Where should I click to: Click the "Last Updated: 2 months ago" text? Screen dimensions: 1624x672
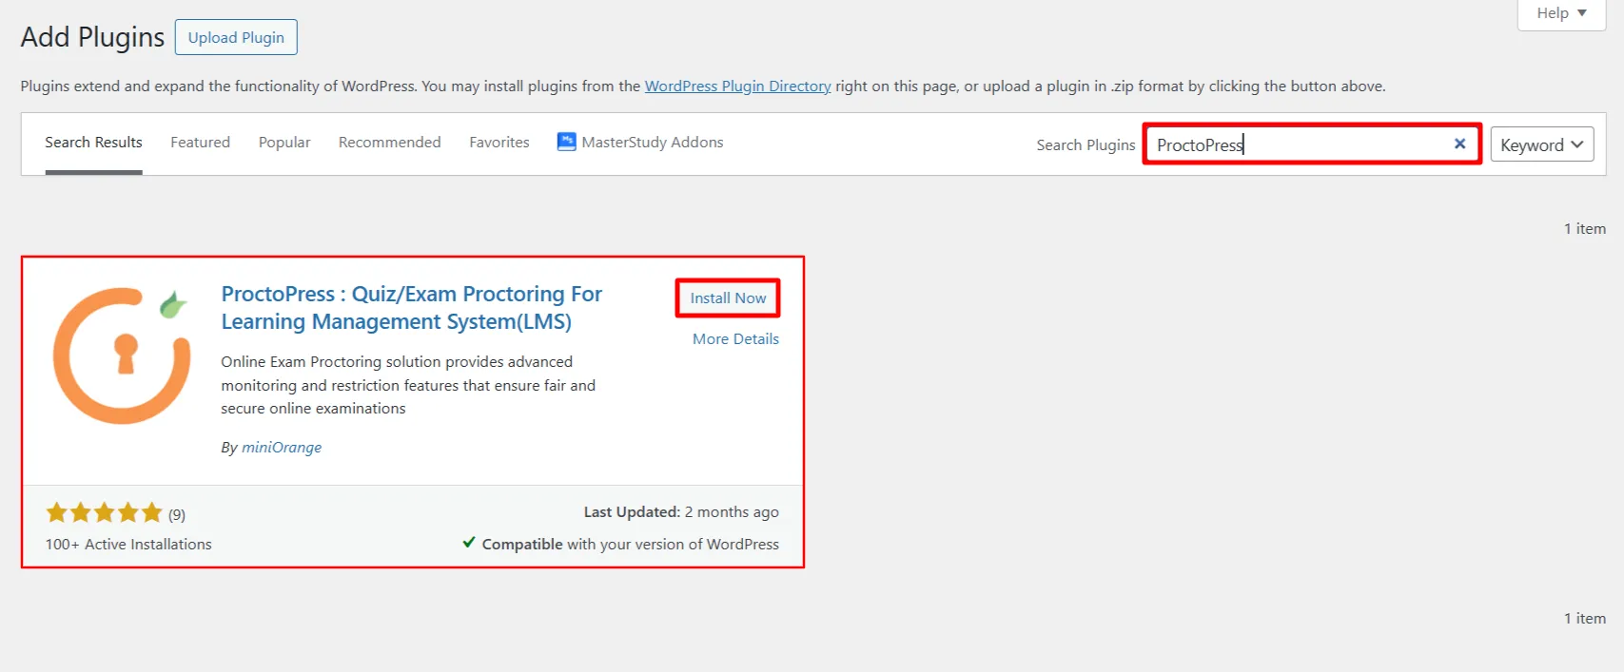681,511
